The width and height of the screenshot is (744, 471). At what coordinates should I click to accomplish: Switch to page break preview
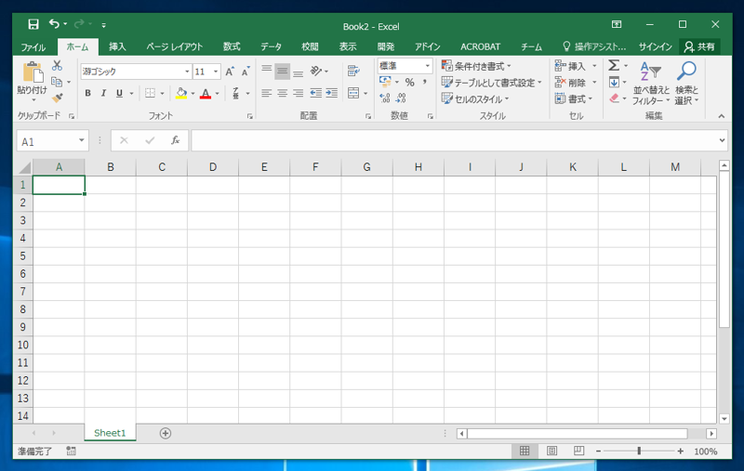click(578, 451)
